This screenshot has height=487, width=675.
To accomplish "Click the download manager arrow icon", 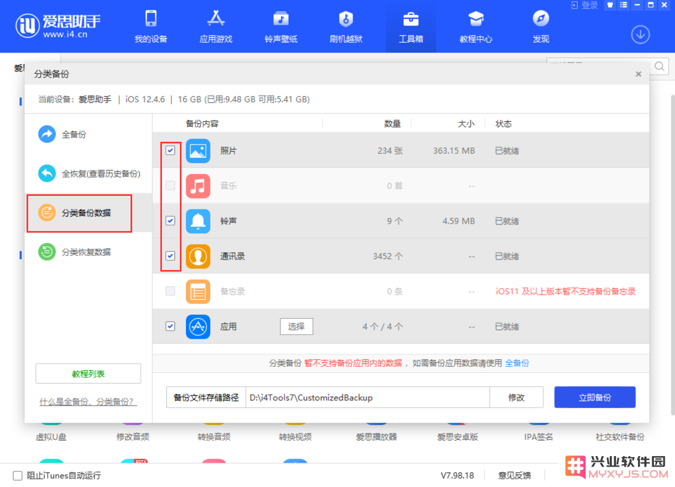I will 640,35.
